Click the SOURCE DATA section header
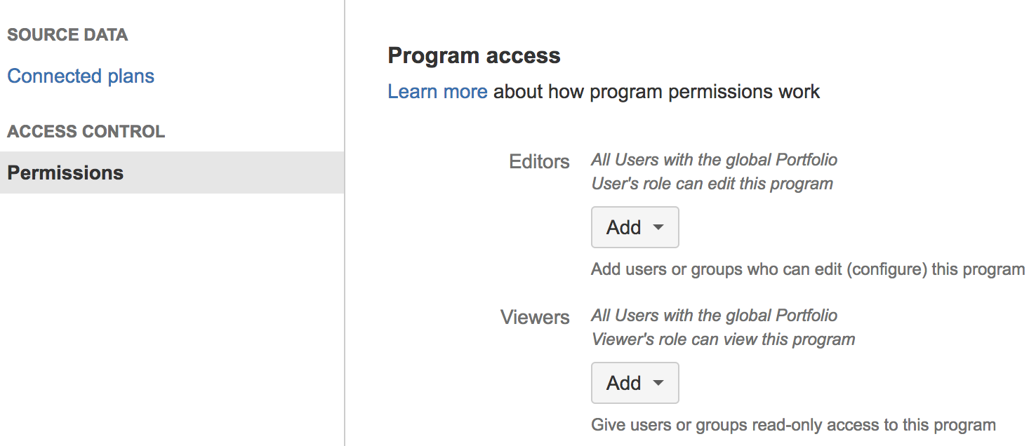Viewport: 1036px width, 446px height. [x=67, y=34]
